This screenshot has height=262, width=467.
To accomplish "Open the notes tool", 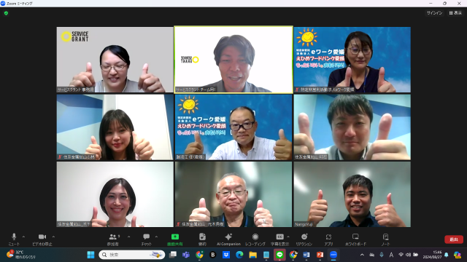I will (x=385, y=239).
